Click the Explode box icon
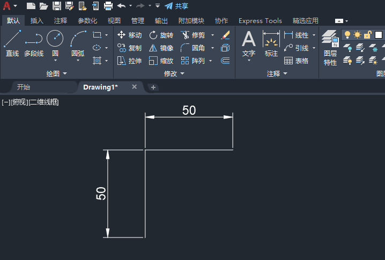The height and width of the screenshot is (260, 385). (x=225, y=48)
